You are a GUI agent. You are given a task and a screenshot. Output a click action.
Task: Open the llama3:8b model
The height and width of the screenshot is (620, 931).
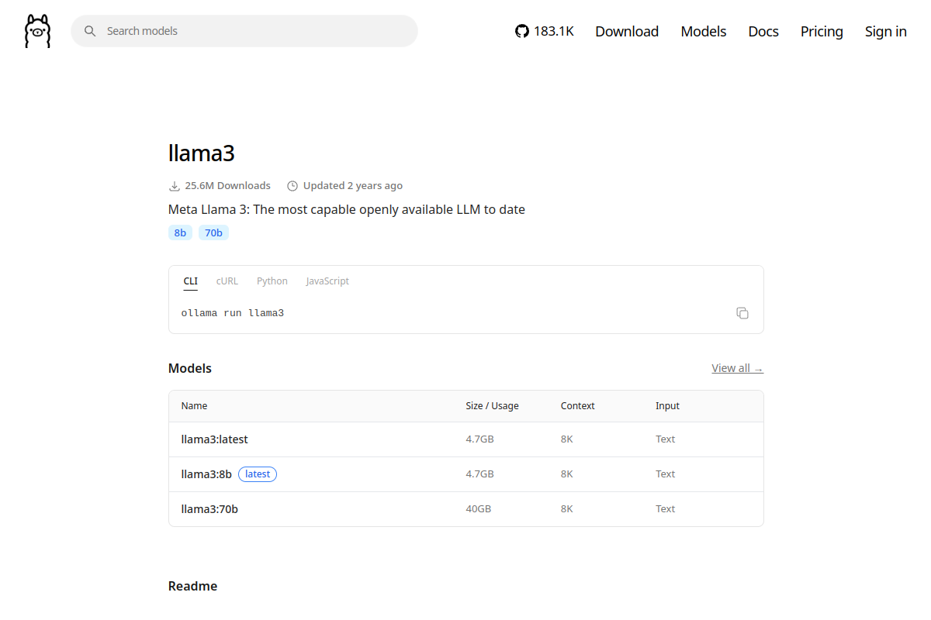coord(206,474)
